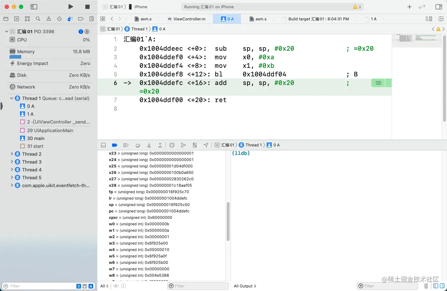The width and height of the screenshot is (447, 291).
Task: Step into instruction
Action: (149, 145)
